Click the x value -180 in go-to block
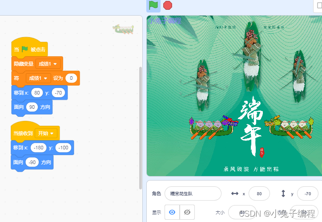Image resolution: width=322 pixels, height=222 pixels. [38, 148]
